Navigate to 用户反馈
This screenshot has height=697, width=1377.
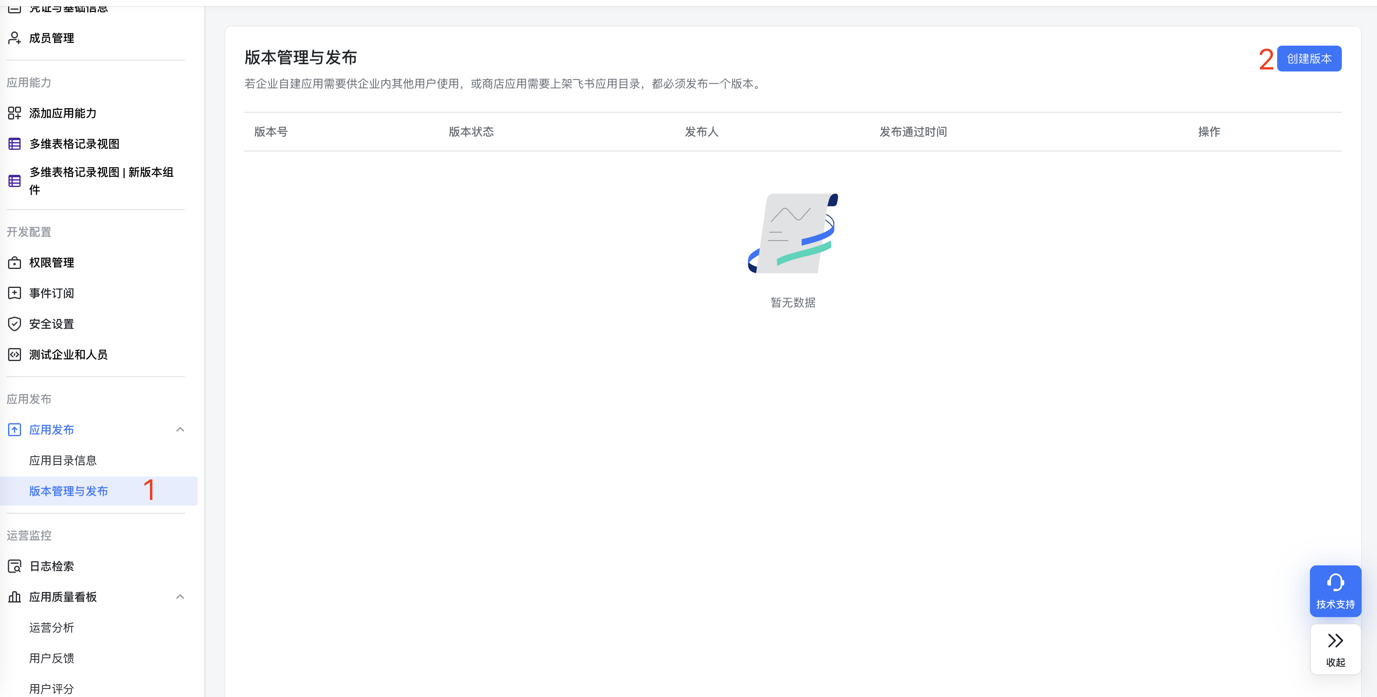coord(51,658)
